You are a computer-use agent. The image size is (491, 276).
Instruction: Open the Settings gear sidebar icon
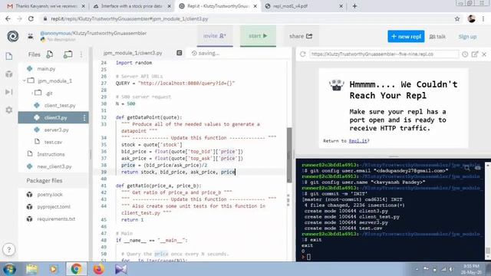9,110
